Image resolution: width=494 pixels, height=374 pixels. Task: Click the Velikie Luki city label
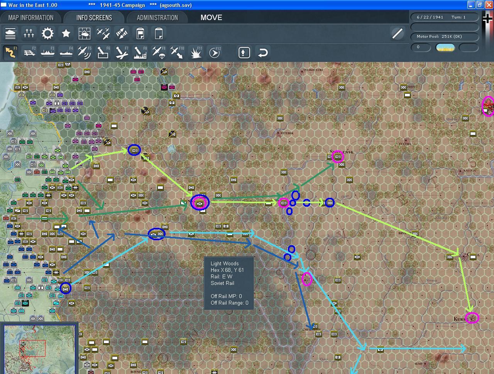pos(313,70)
